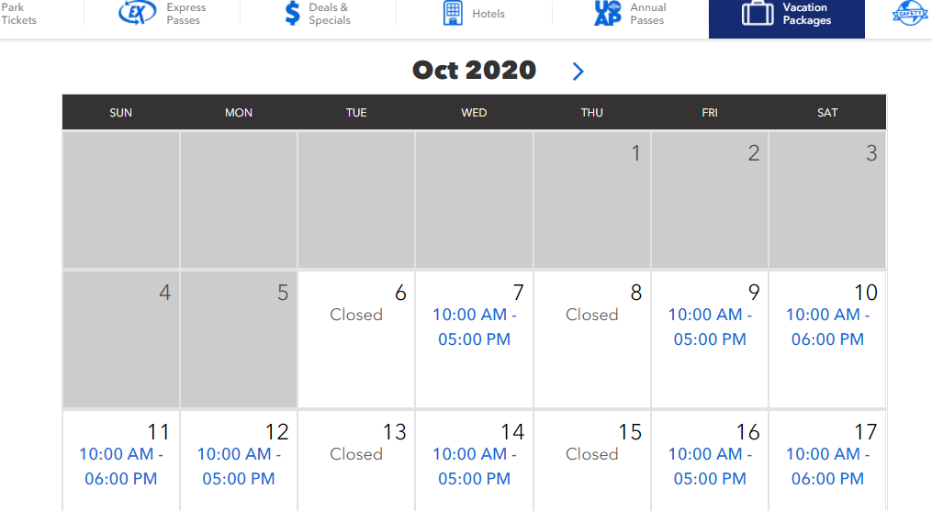The image size is (932, 511).
Task: Click the Express Passes EX icon
Action: pos(138,13)
